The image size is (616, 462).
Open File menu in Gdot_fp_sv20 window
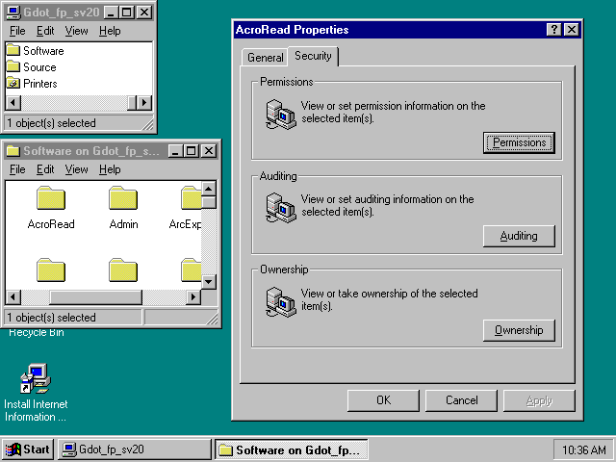tap(17, 31)
